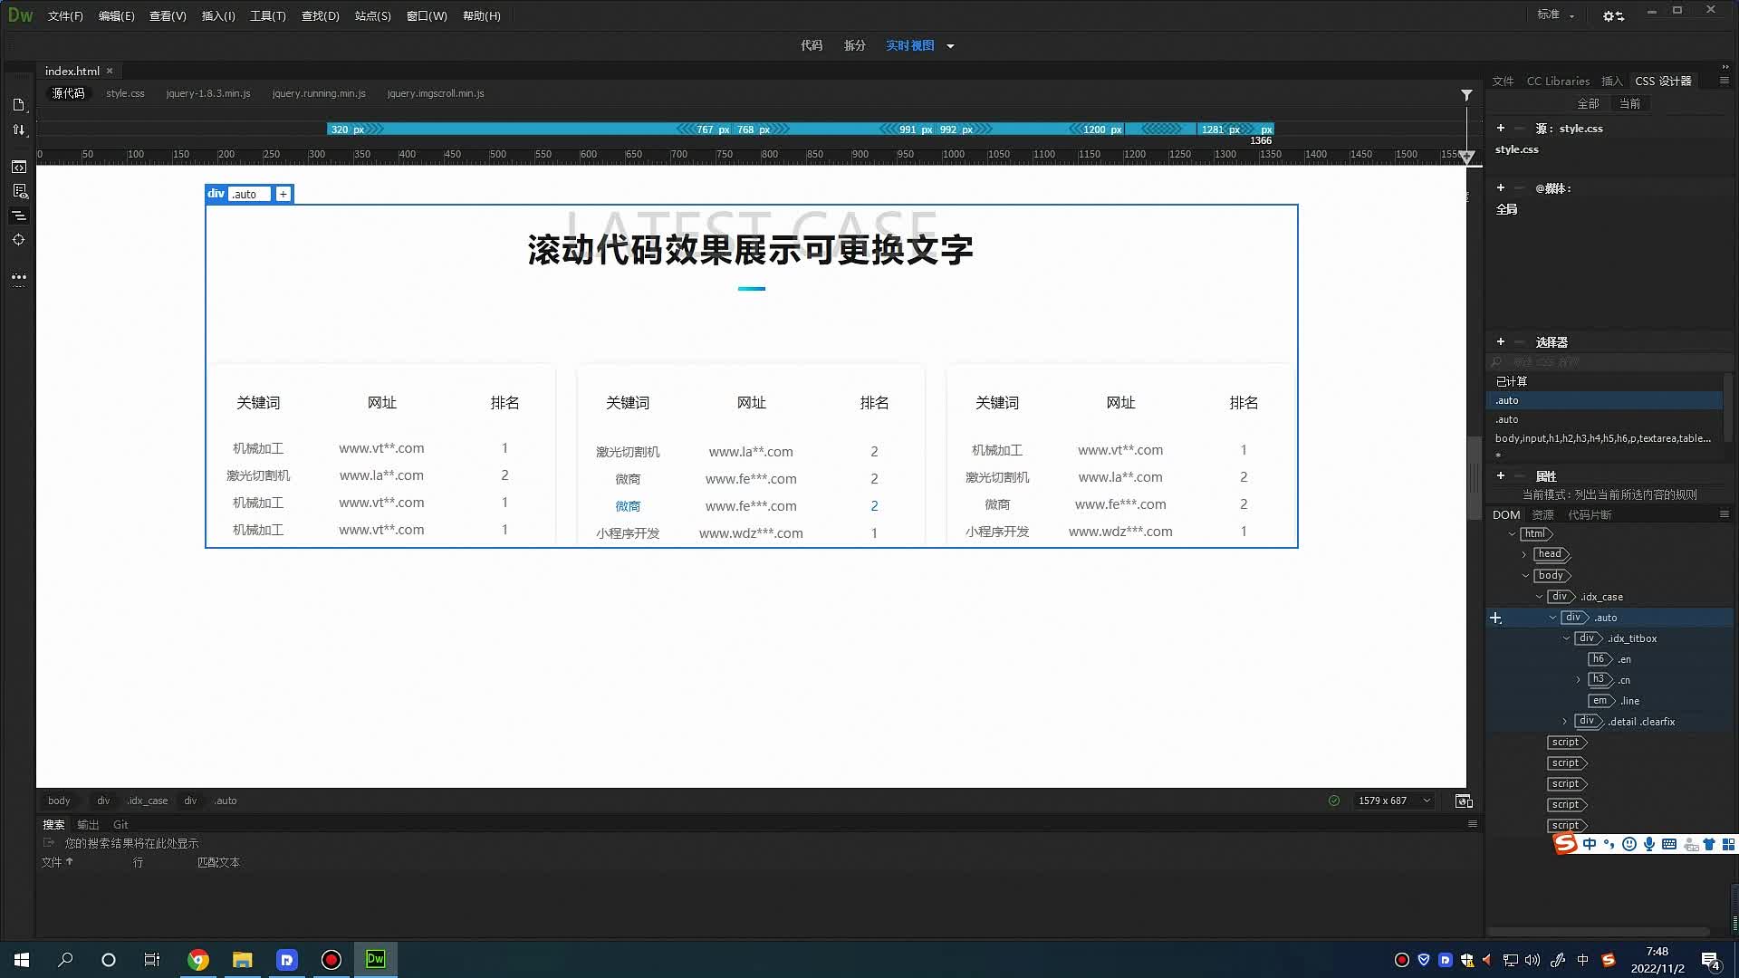Open the 插入(I) menu
1739x978 pixels.
218,16
